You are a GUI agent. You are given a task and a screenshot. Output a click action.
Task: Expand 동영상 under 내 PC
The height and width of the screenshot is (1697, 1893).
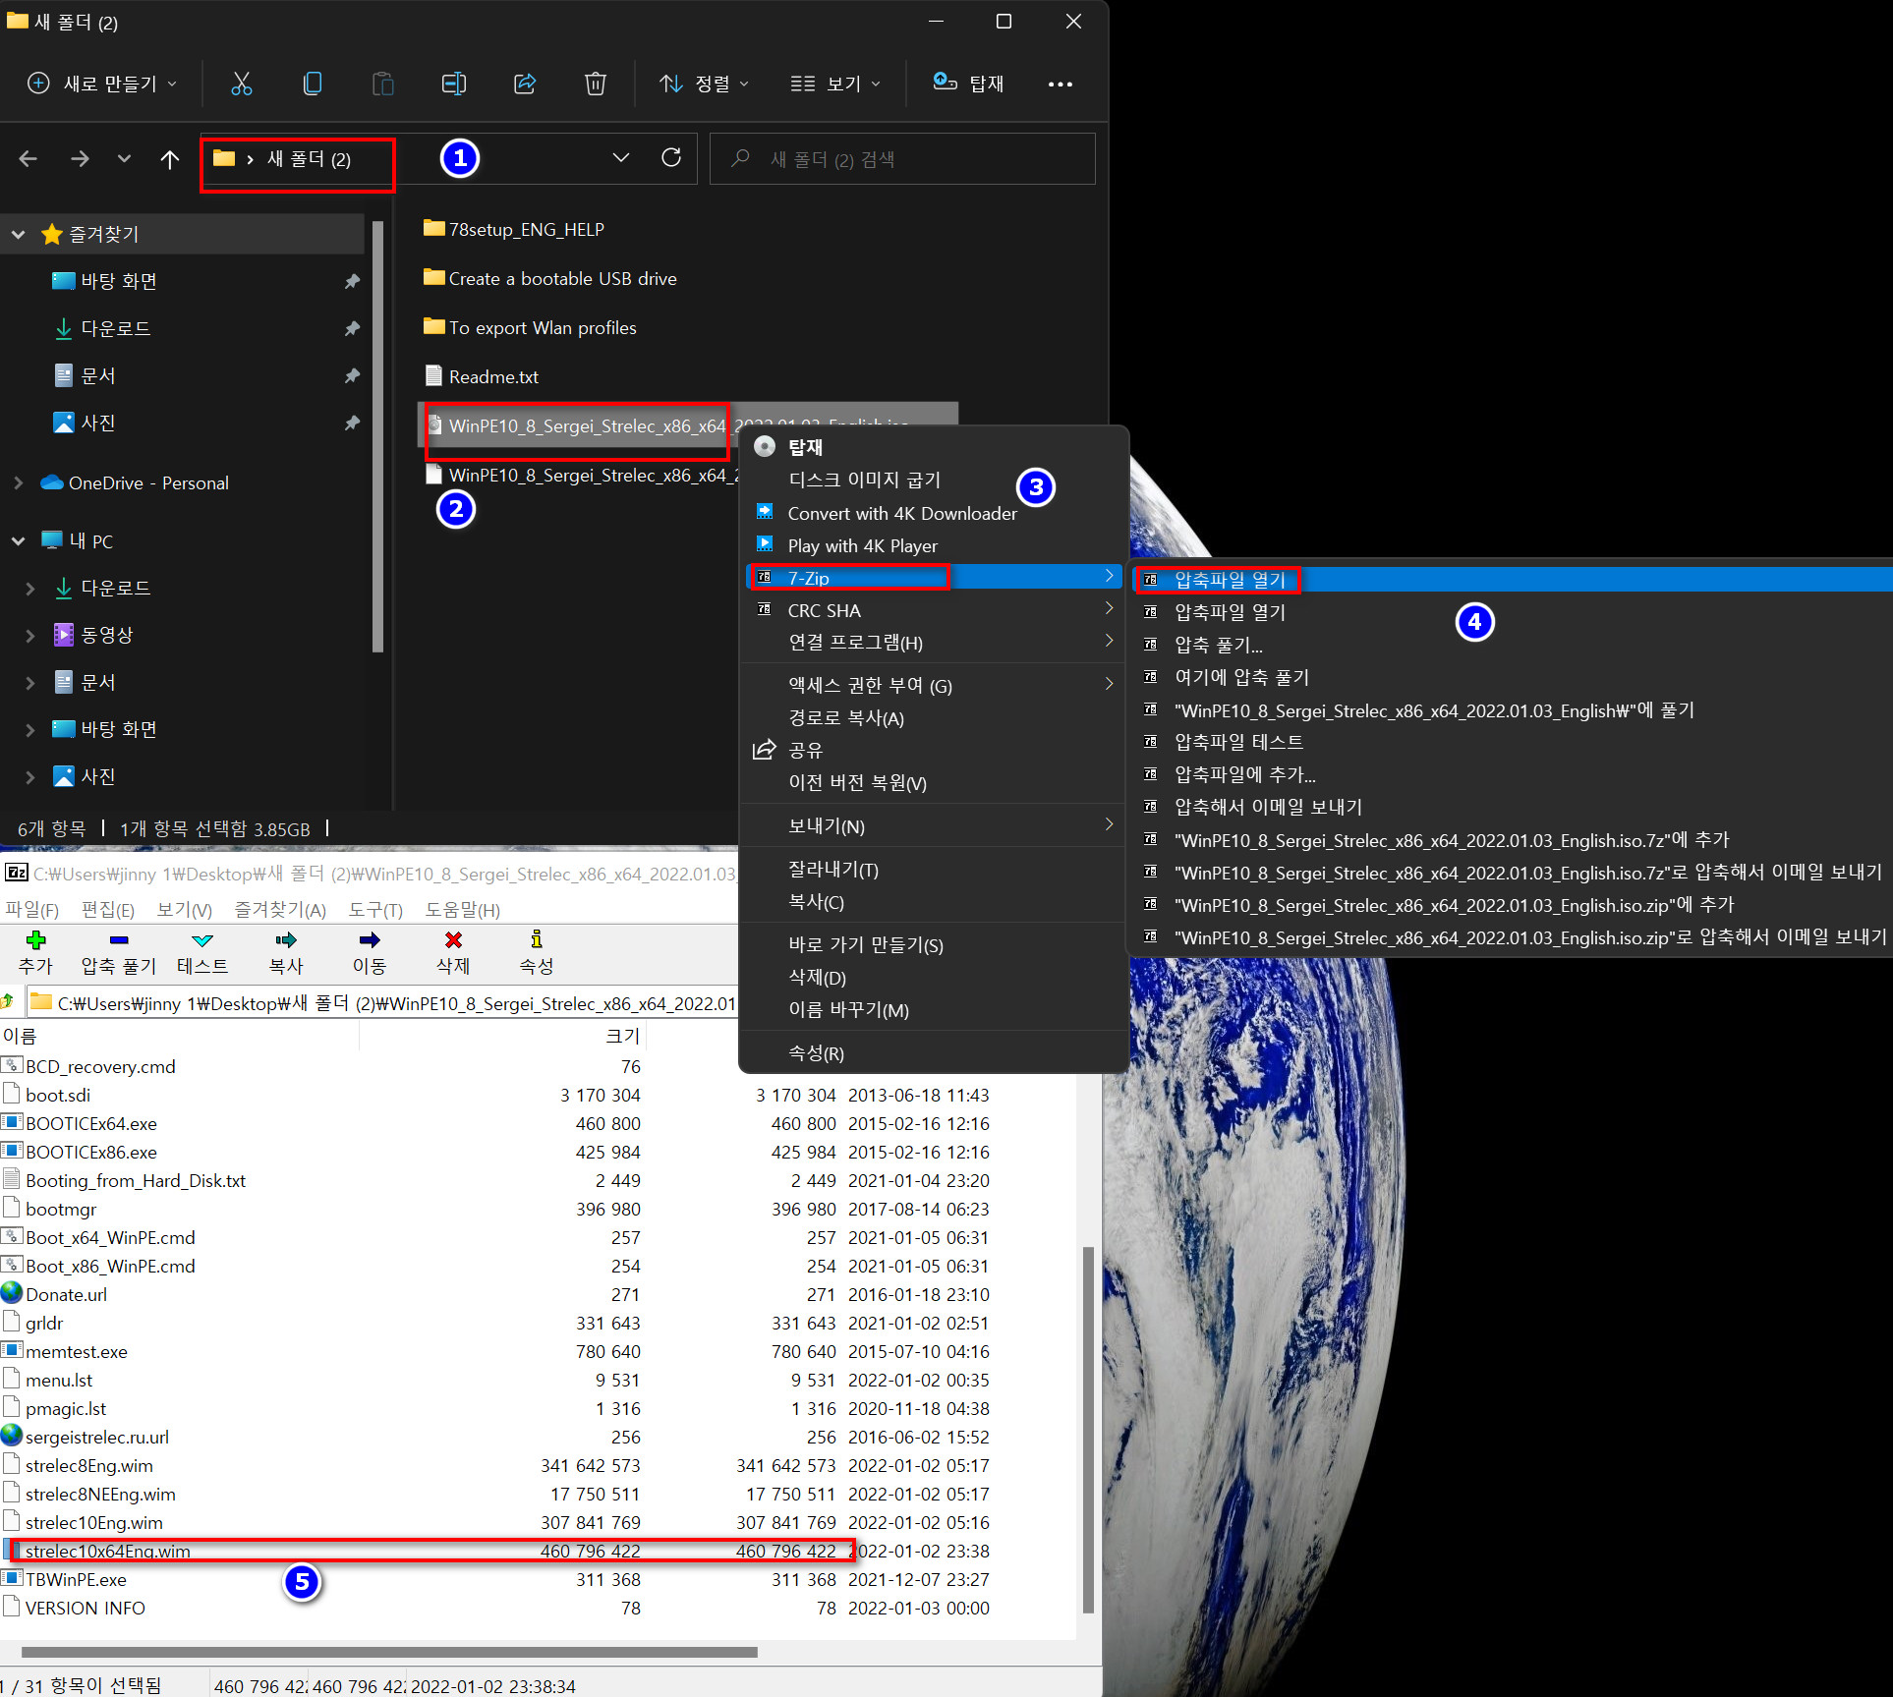[30, 635]
